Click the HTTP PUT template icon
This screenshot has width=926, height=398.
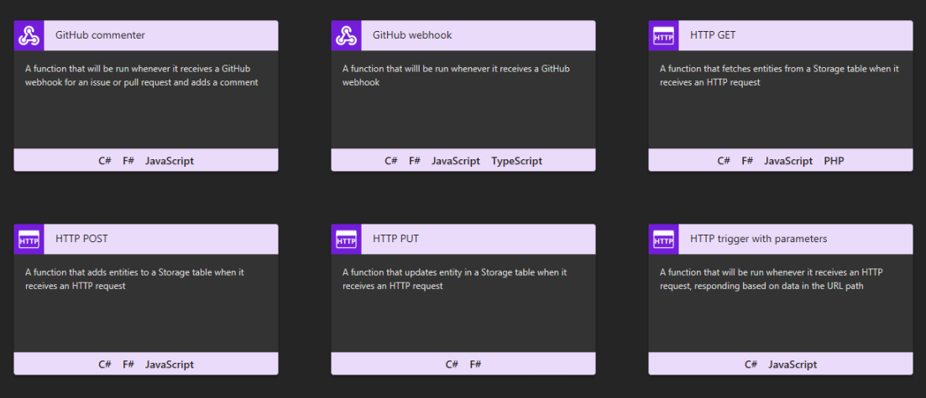click(x=347, y=240)
